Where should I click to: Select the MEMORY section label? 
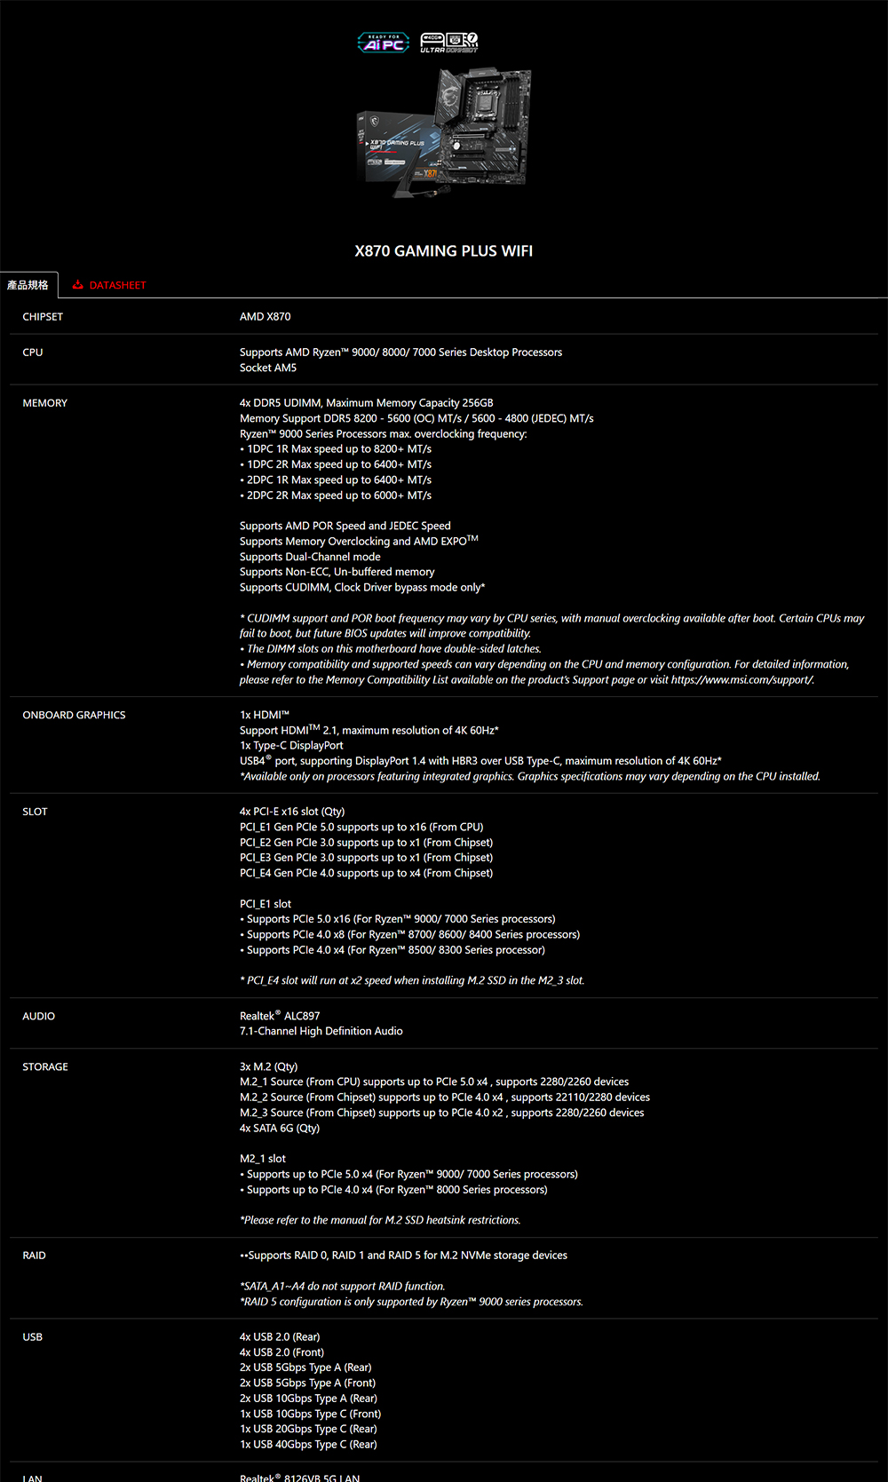[45, 403]
